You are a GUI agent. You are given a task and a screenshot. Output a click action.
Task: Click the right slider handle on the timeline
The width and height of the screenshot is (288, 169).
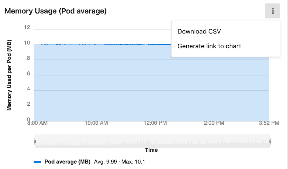coord(270,141)
